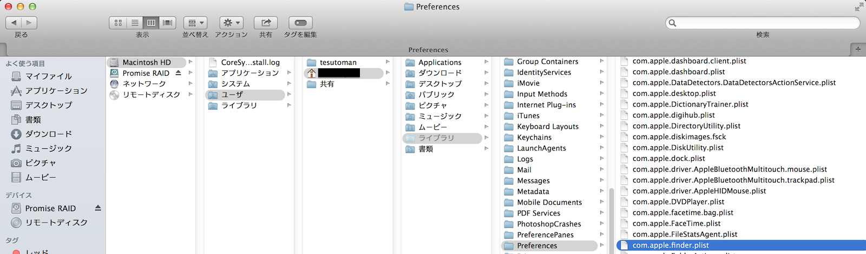Select Macintosh HD in first column
This screenshot has width=866, height=254.
click(146, 62)
